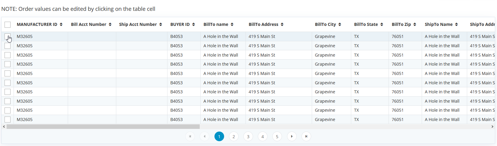Sort by MANUFACTURER ID using its sort arrows
Viewport: 497px width, 146px height.
[x=61, y=24]
